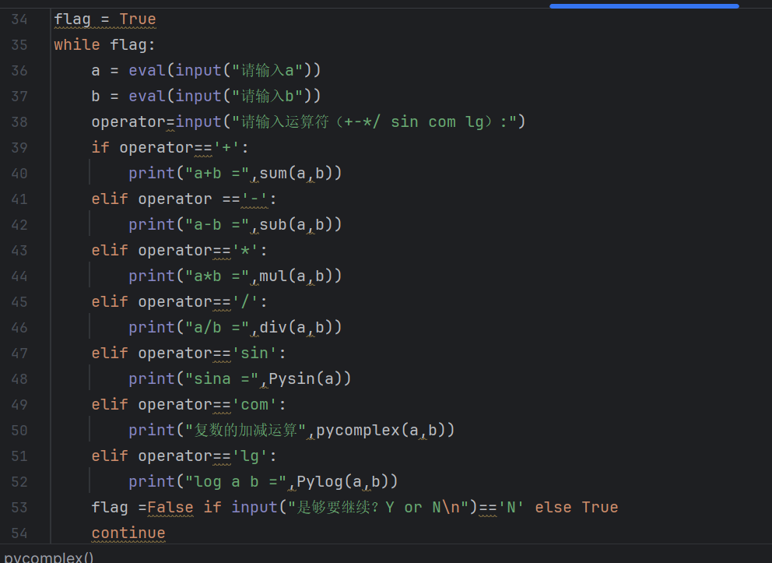Click the pycomplex() breadcrumb at bottom
This screenshot has width=772, height=563.
pyautogui.click(x=49, y=557)
